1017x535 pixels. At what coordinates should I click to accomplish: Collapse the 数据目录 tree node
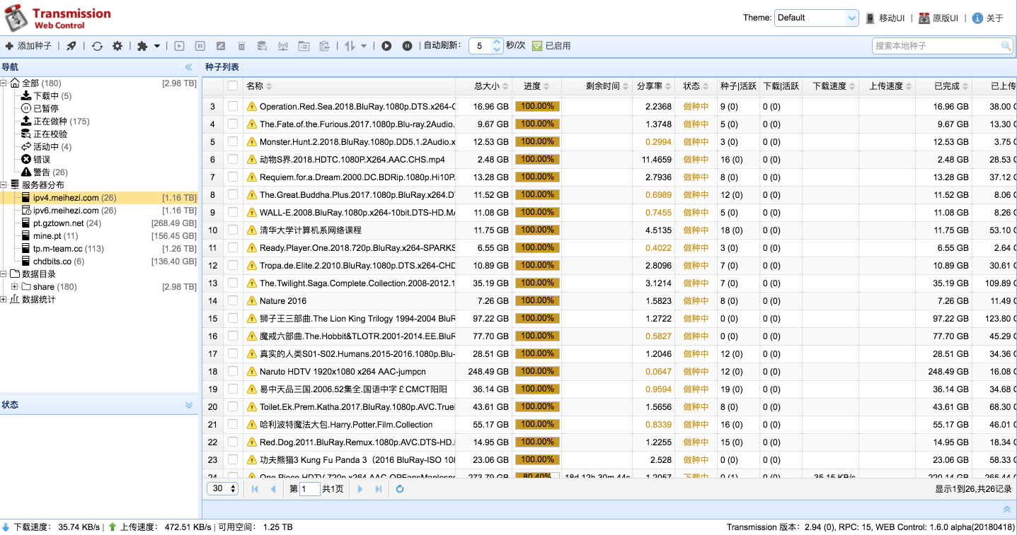[4, 274]
